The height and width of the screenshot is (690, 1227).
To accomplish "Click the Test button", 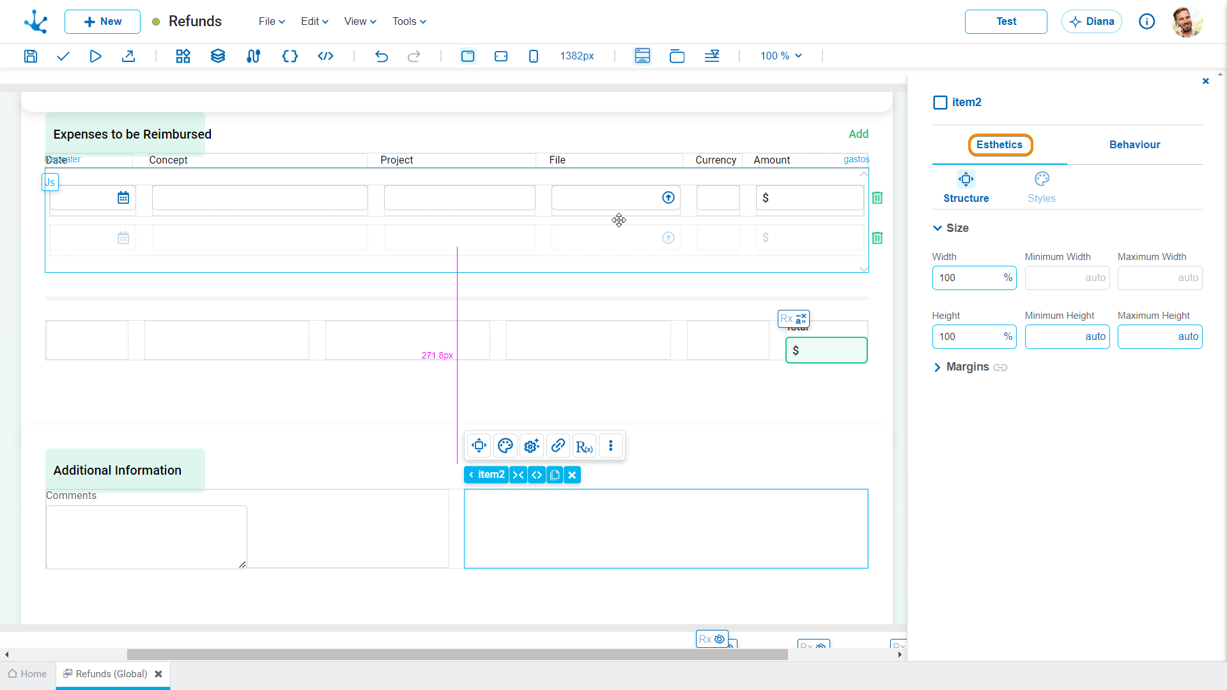I will pyautogui.click(x=1006, y=22).
